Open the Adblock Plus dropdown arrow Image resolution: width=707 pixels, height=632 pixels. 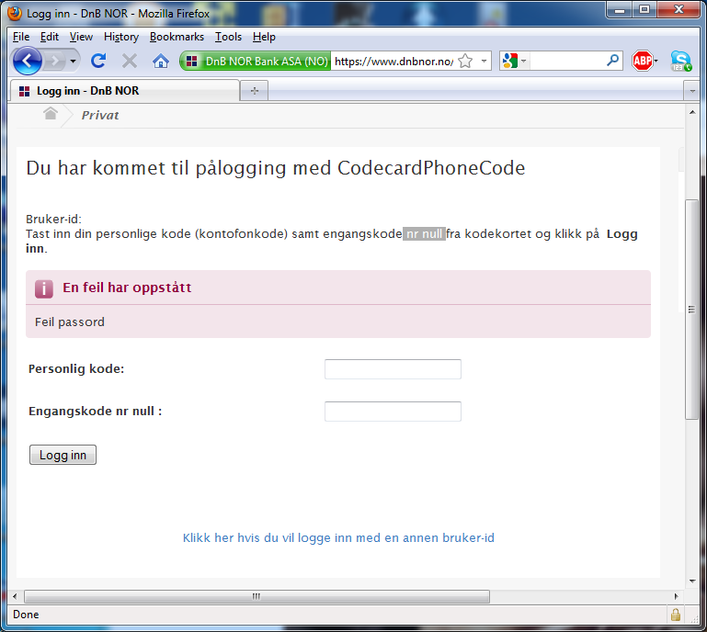656,61
